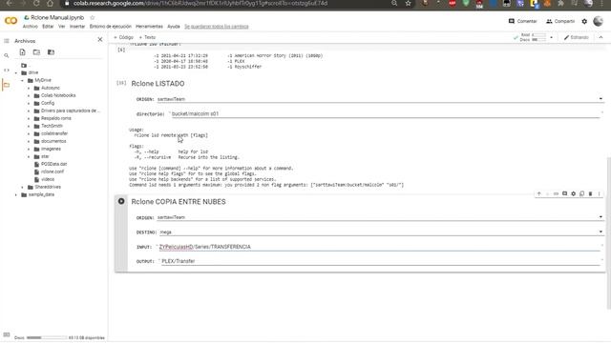Screen dimensions: 611x343
Task: Open the RAM and Disk resources dropdown
Action: (551, 37)
